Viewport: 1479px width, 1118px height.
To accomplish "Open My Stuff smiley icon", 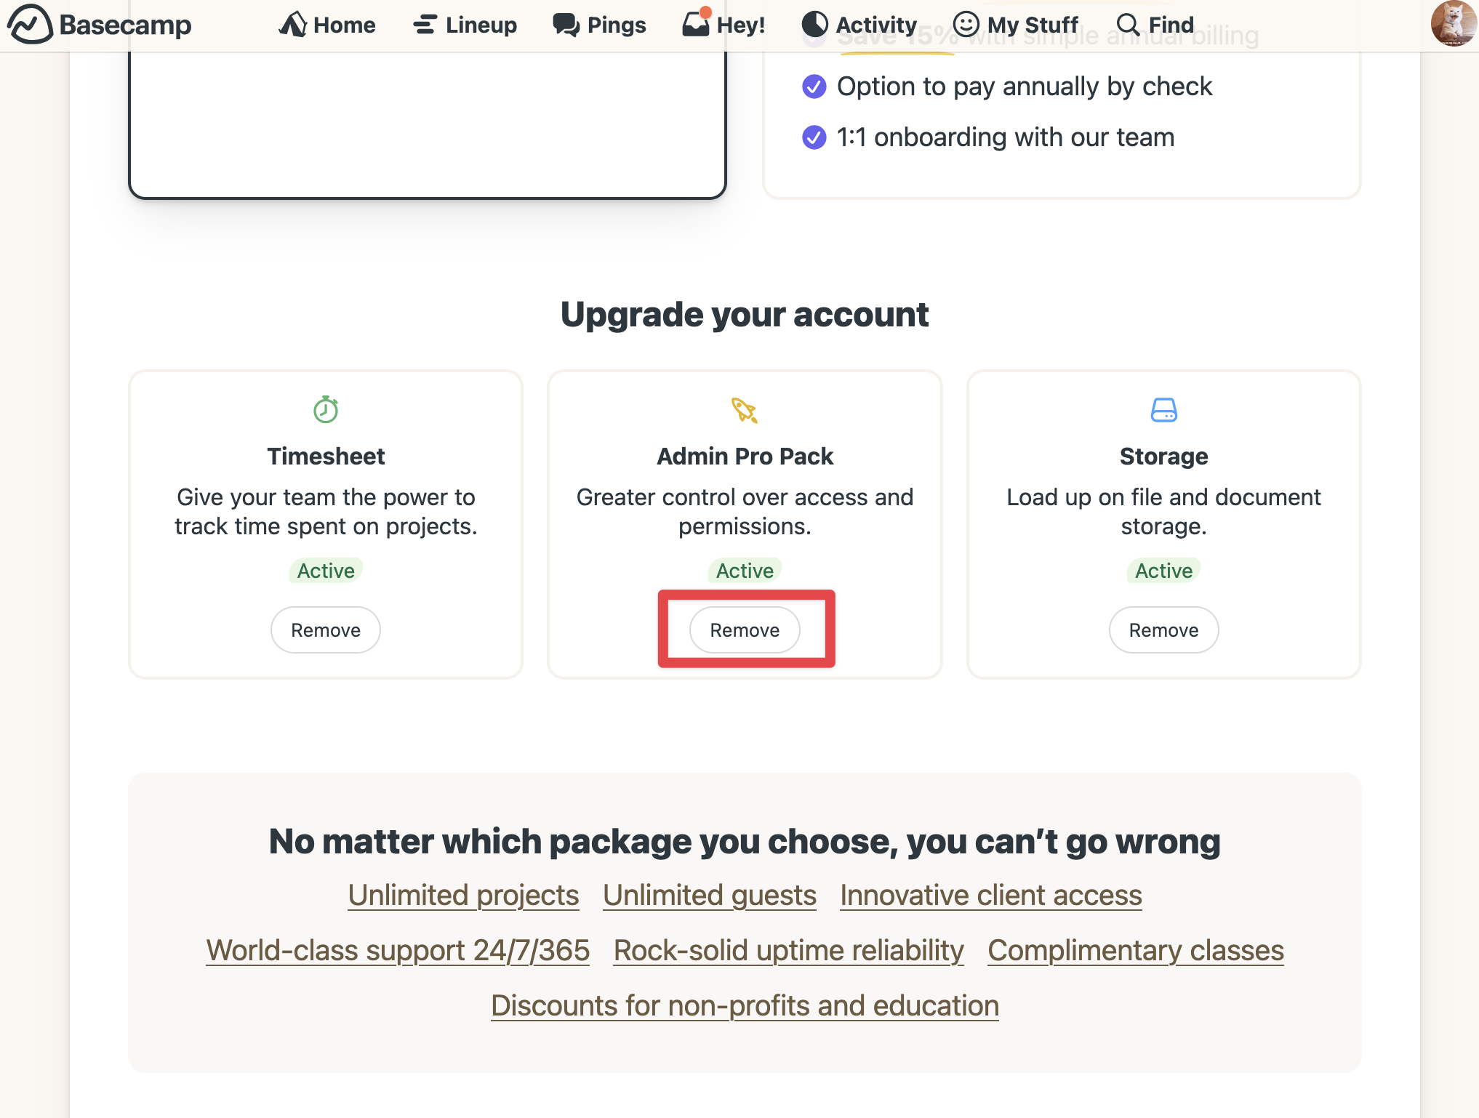I will tap(967, 24).
